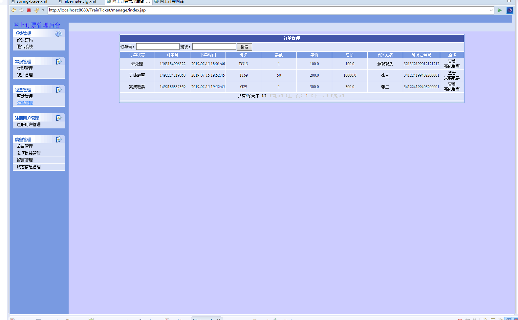Click the 2019-07-15 18:01:46 order time cell
This screenshot has width=518, height=320.
pos(208,64)
